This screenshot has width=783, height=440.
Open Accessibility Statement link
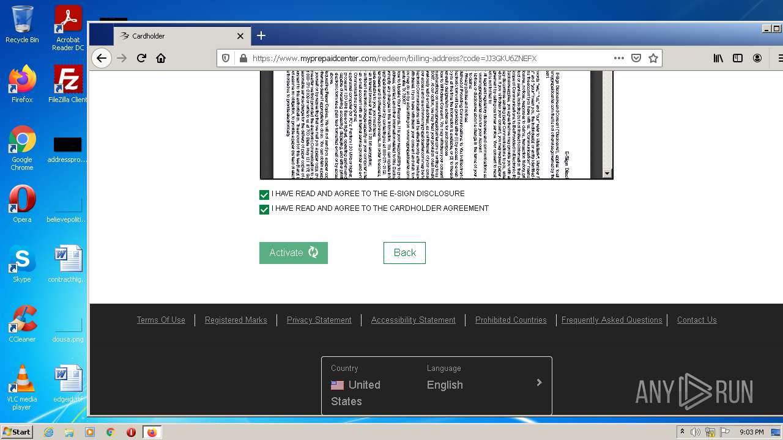(414, 320)
